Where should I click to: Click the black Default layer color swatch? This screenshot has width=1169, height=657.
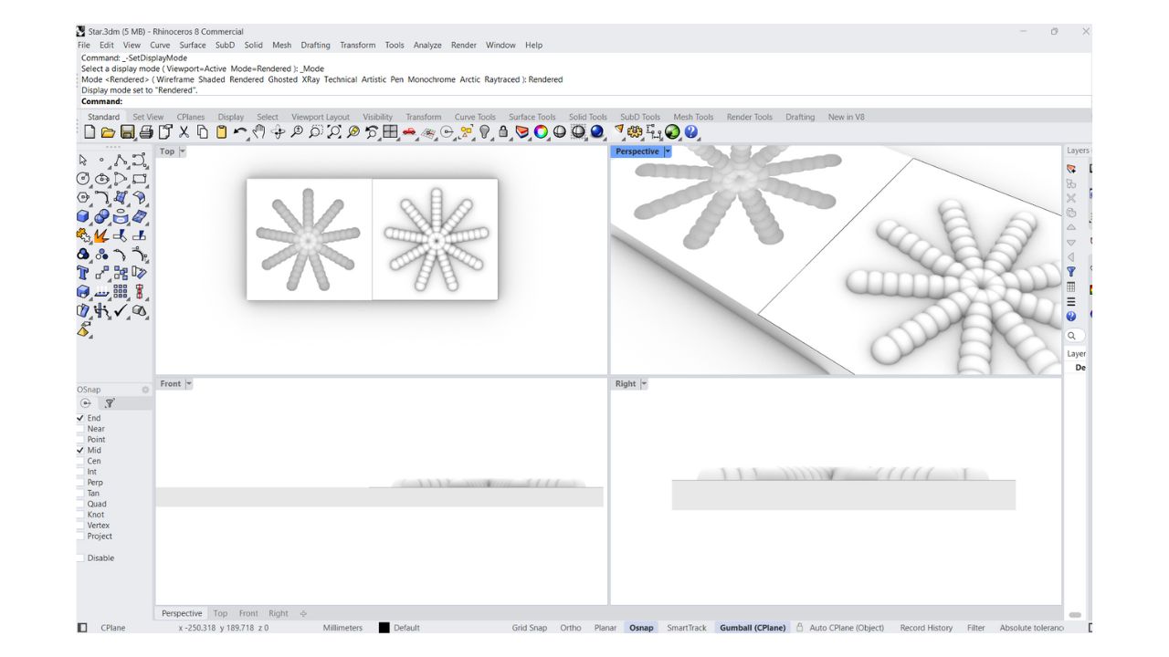pyautogui.click(x=384, y=628)
